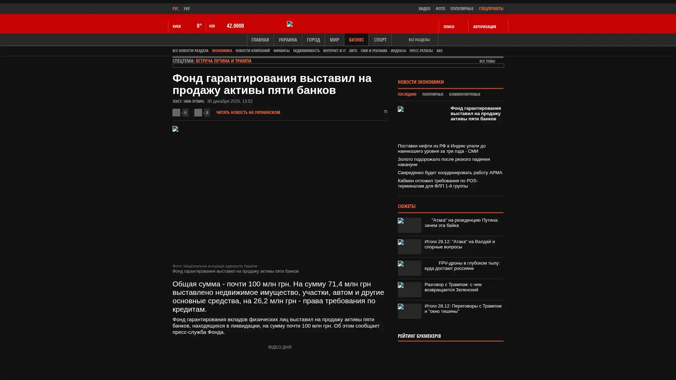Image resolution: width=676 pixels, height=380 pixels.
Task: Open АВТОРИЗАЦИЯ login button
Action: [484, 27]
